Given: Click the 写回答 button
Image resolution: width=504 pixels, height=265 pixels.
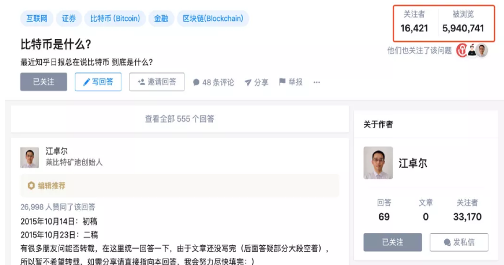Looking at the screenshot, I should pos(98,82).
